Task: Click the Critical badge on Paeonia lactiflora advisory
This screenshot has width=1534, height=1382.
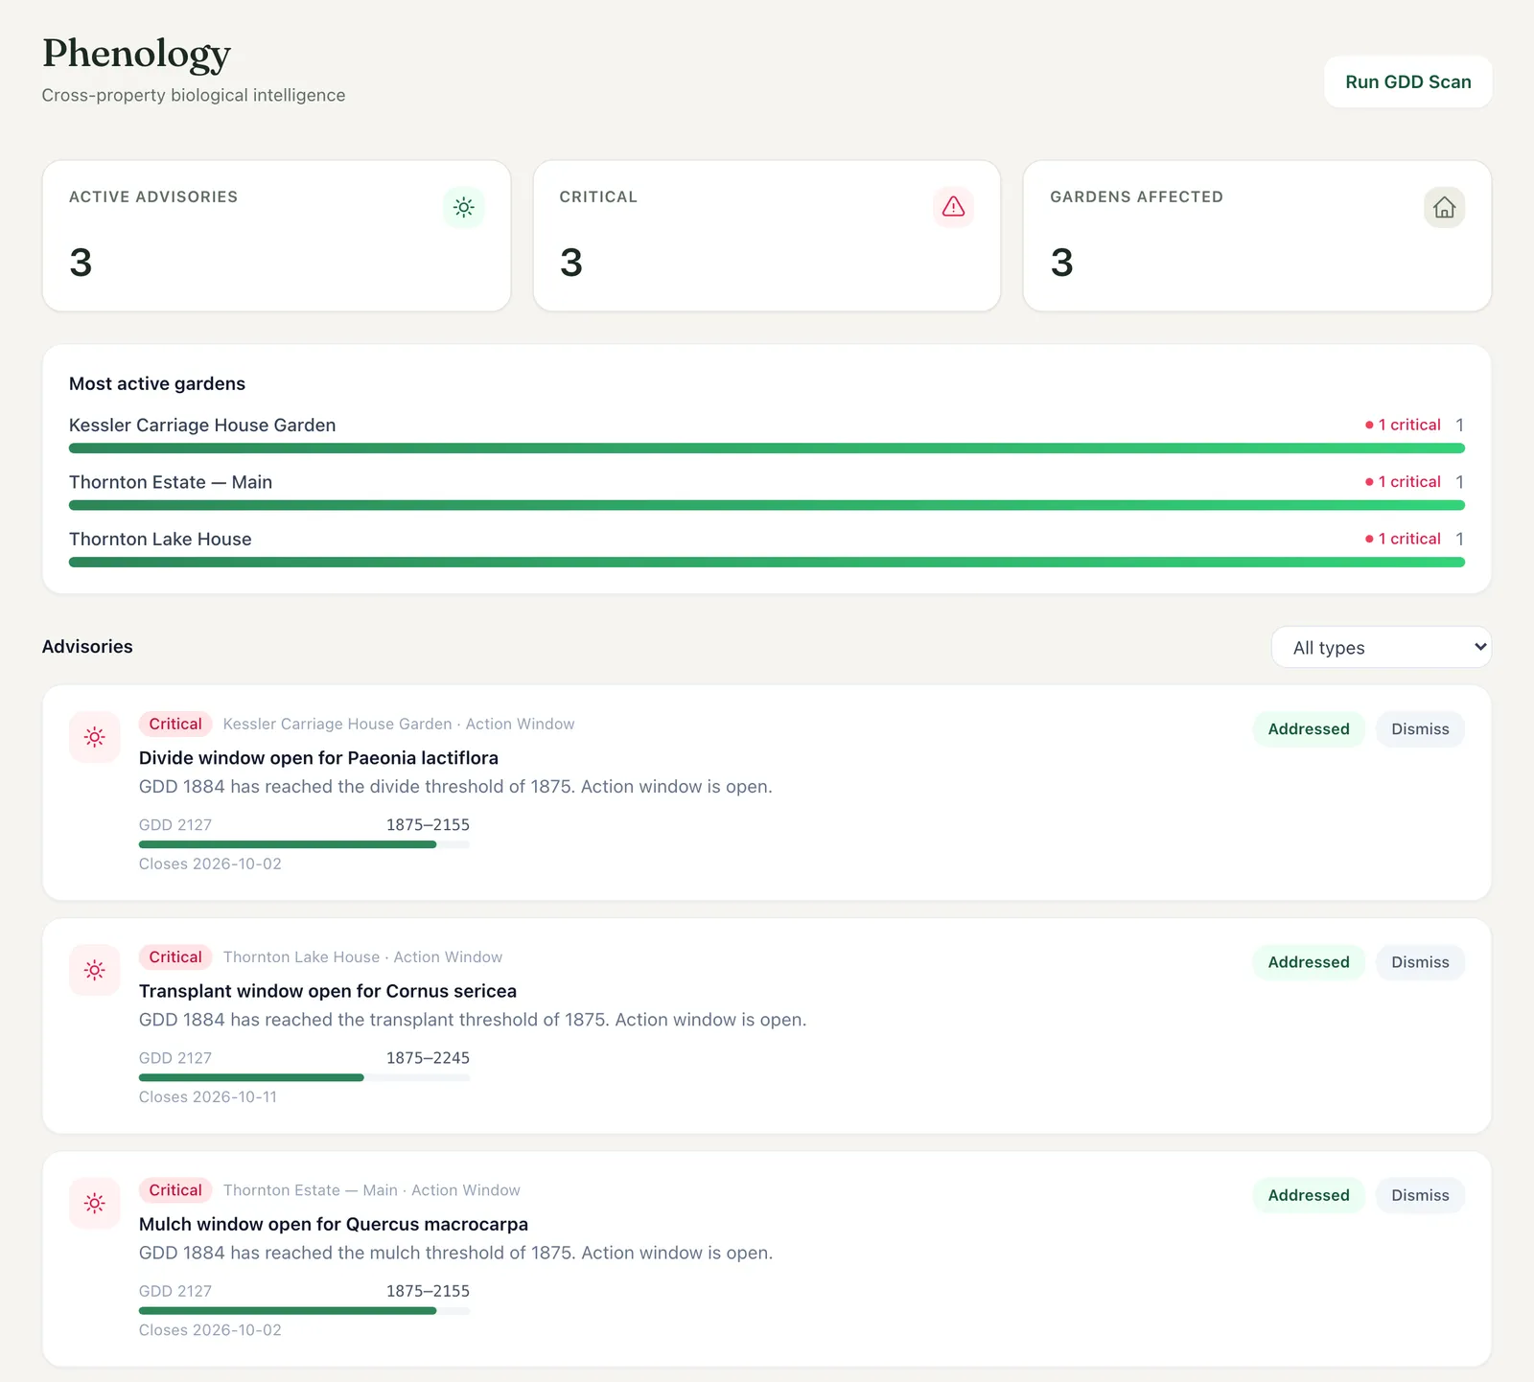Action: tap(175, 725)
